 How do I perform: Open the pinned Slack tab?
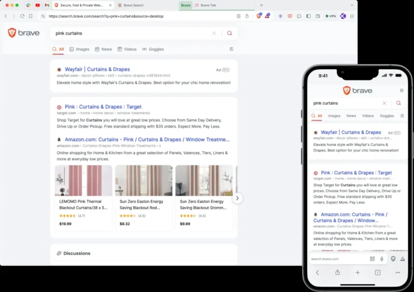pyautogui.click(x=28, y=5)
